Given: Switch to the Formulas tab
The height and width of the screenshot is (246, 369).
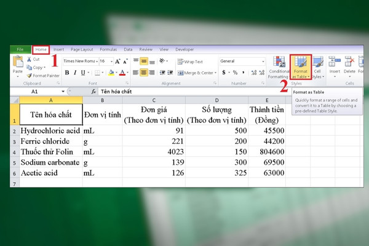Looking at the screenshot, I should coord(108,49).
